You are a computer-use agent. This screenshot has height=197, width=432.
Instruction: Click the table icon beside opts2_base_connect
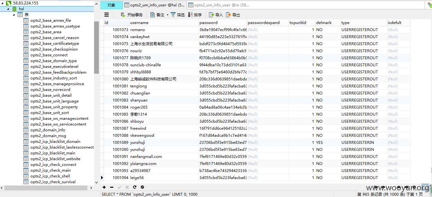click(26, 55)
